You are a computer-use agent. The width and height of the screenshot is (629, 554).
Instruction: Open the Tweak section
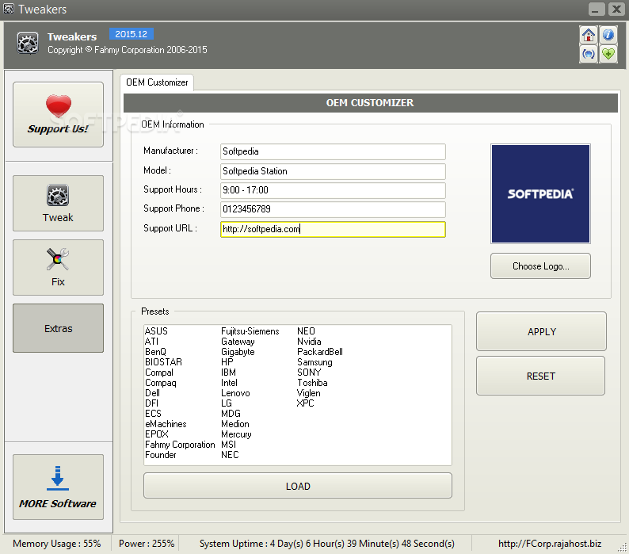58,203
